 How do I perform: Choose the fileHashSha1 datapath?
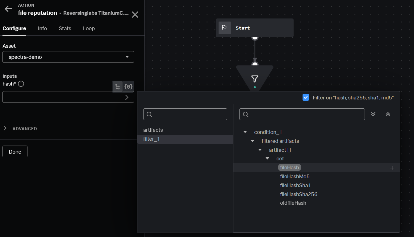click(x=295, y=185)
